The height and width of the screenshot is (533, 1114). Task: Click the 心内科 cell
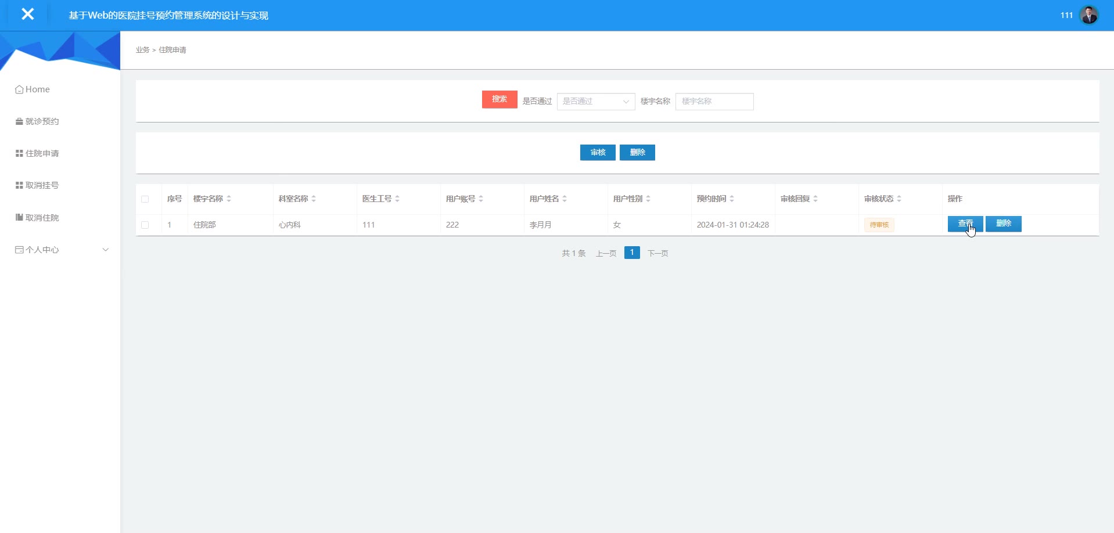tap(290, 225)
